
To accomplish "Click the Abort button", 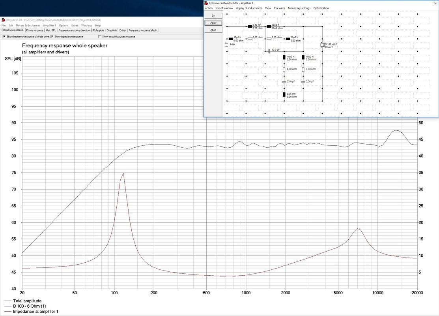I will pyautogui.click(x=213, y=30).
